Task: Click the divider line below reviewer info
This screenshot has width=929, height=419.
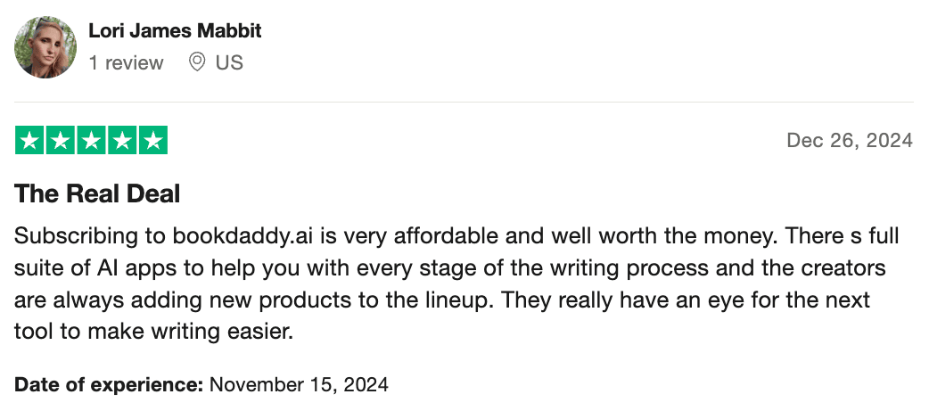Action: click(x=464, y=102)
